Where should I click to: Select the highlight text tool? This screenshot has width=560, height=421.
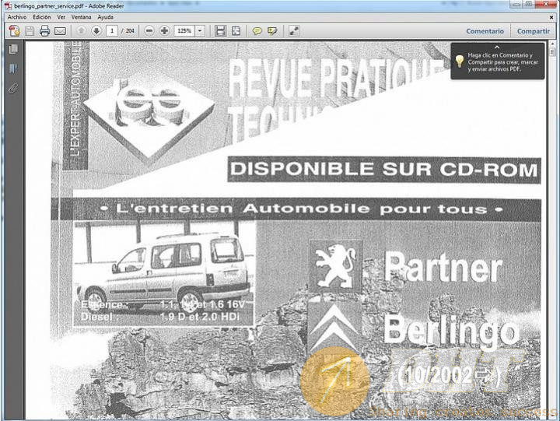tap(272, 31)
